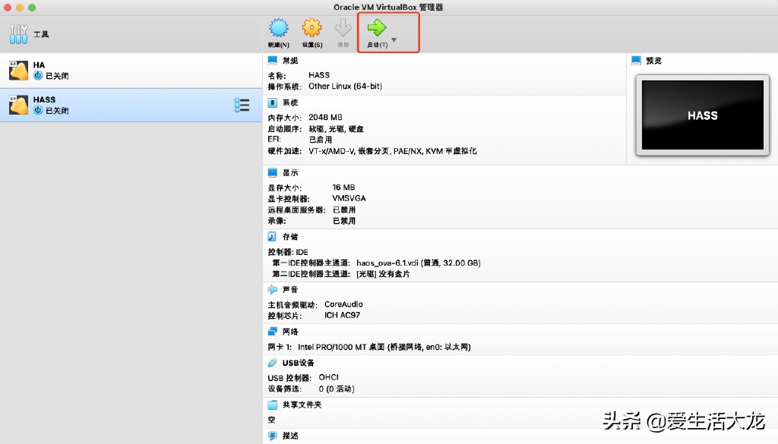778x444 pixels.
Task: Click the 系统 system section icon
Action: tap(273, 103)
